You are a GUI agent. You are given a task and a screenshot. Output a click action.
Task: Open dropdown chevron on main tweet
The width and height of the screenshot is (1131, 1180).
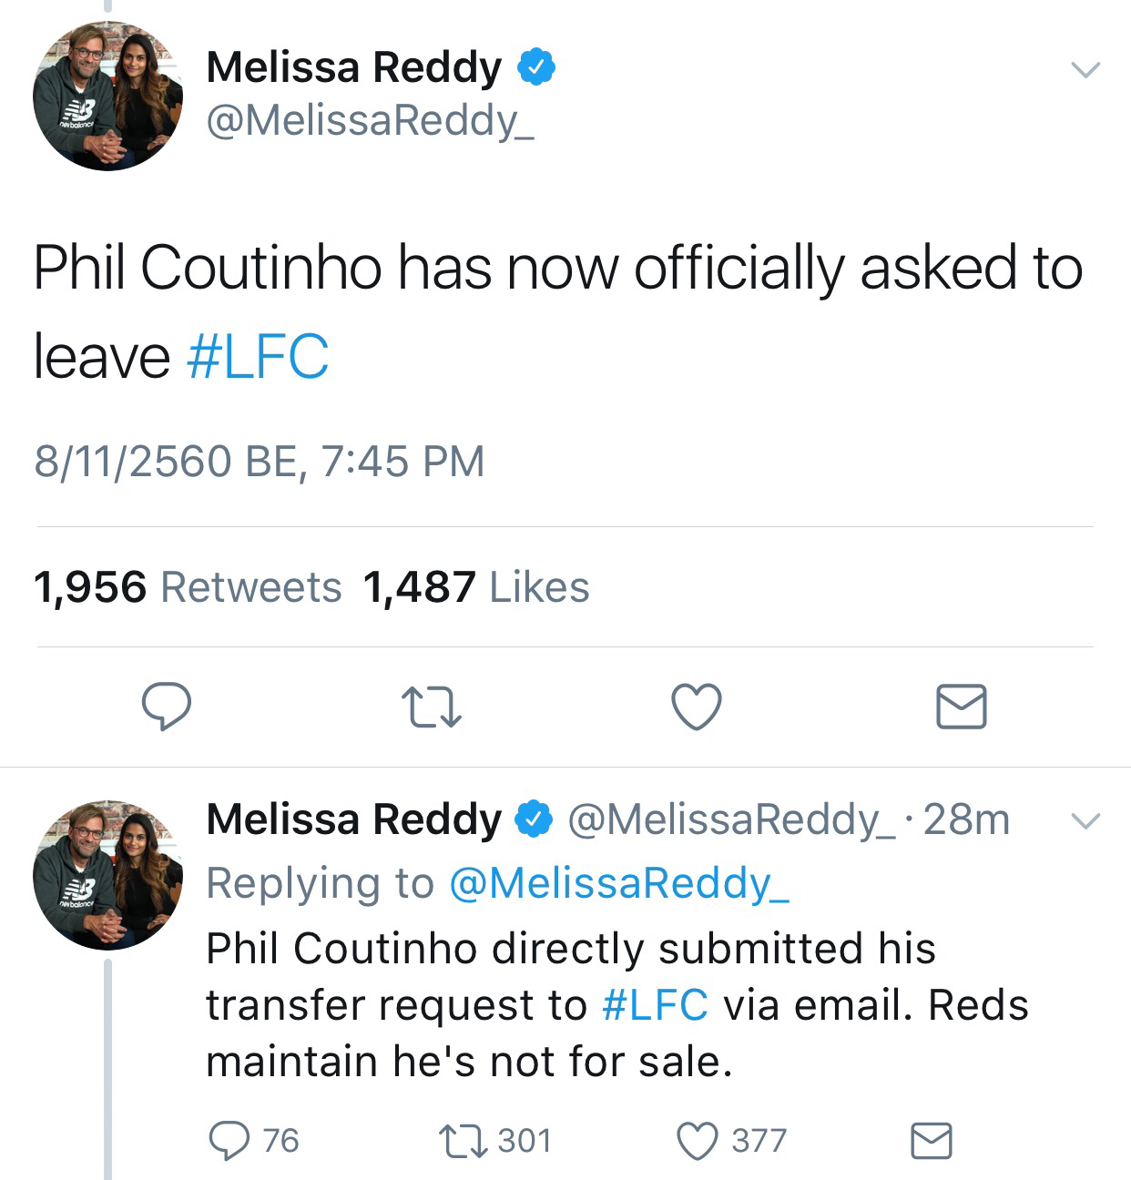[1085, 70]
